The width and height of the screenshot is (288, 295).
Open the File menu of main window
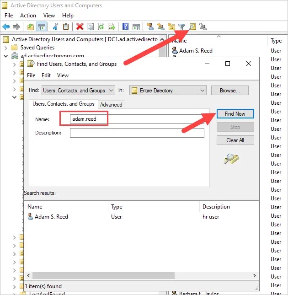click(9, 16)
